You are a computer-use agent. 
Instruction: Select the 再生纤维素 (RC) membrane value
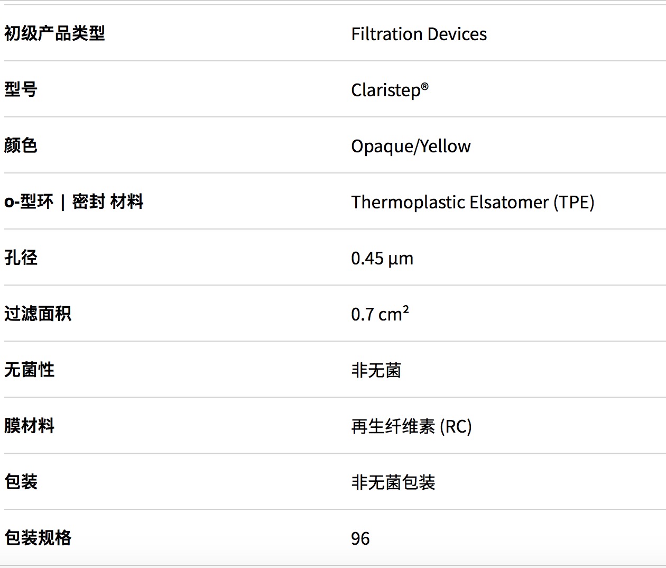pyautogui.click(x=411, y=426)
